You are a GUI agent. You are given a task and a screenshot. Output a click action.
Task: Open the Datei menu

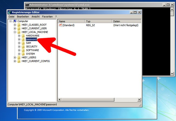[x=11, y=17]
